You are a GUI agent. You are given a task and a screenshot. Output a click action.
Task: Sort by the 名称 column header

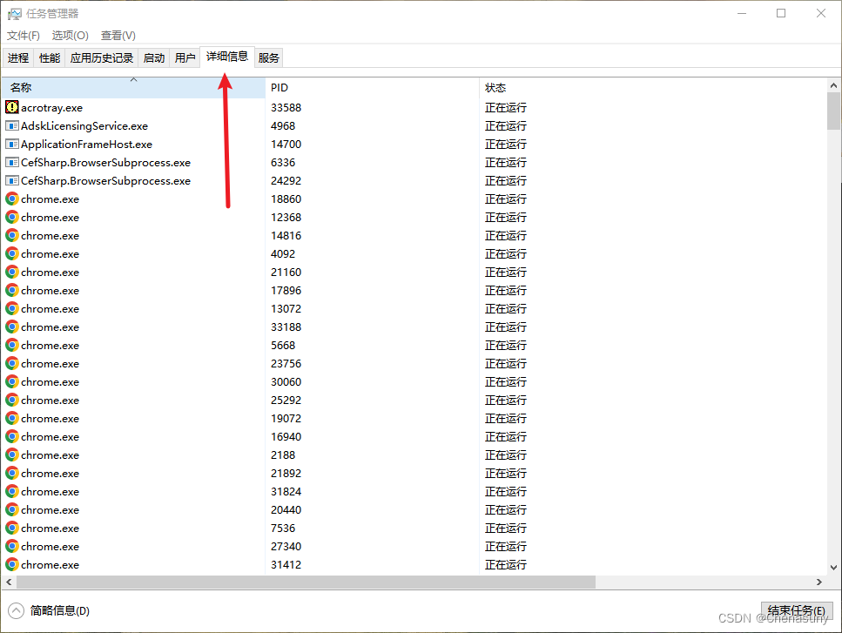[x=133, y=88]
